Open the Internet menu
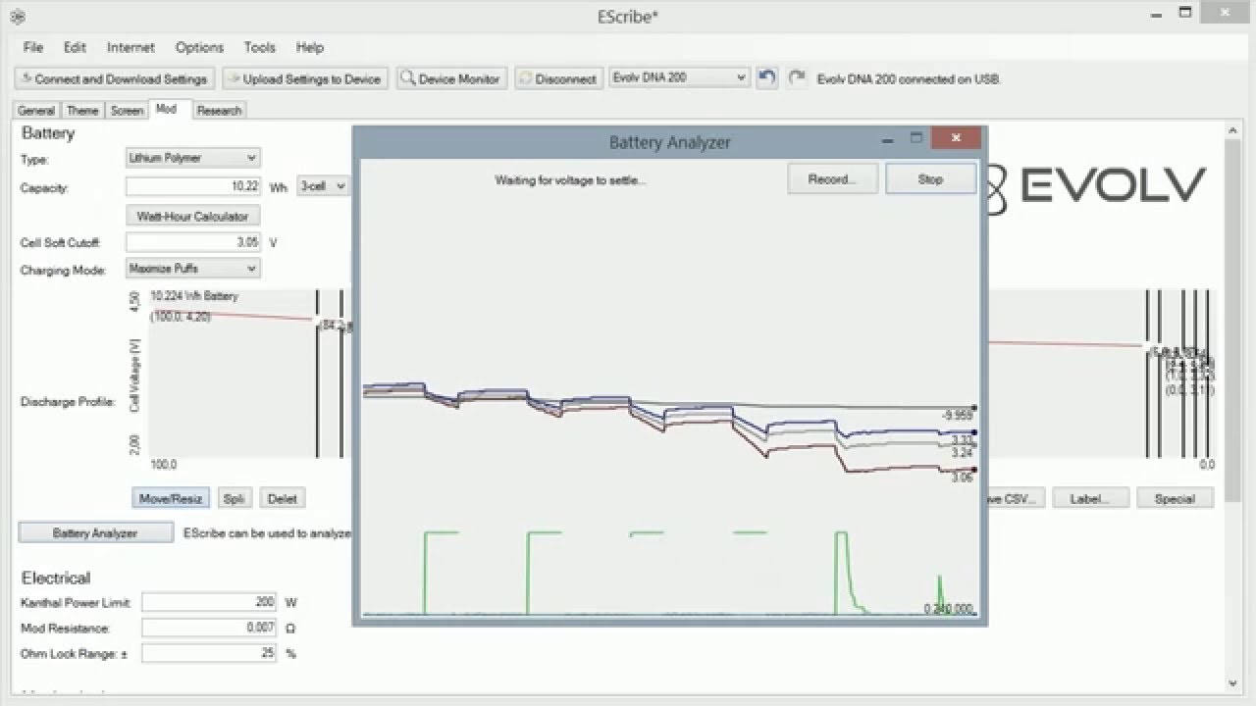Screen dimensions: 1256x706 tap(131, 47)
